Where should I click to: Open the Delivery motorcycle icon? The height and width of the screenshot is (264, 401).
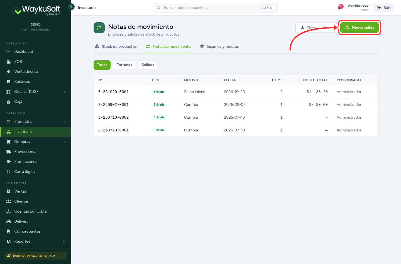click(9, 221)
